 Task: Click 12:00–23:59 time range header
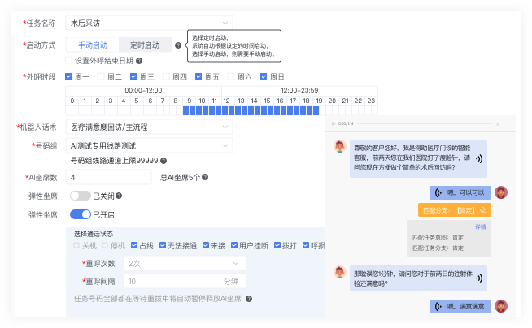tap(299, 90)
